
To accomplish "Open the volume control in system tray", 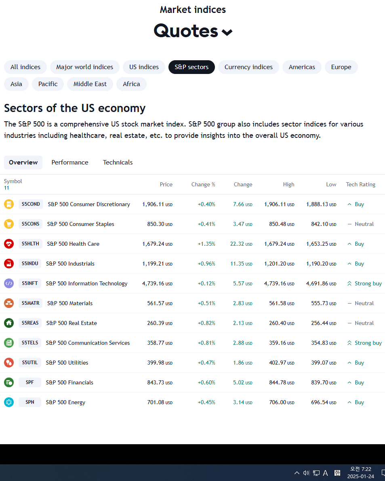I will [x=306, y=473].
